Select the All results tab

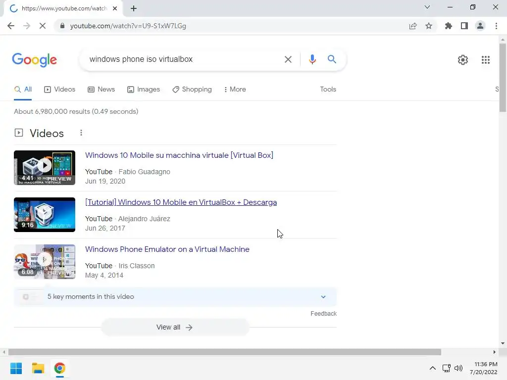pyautogui.click(x=23, y=90)
